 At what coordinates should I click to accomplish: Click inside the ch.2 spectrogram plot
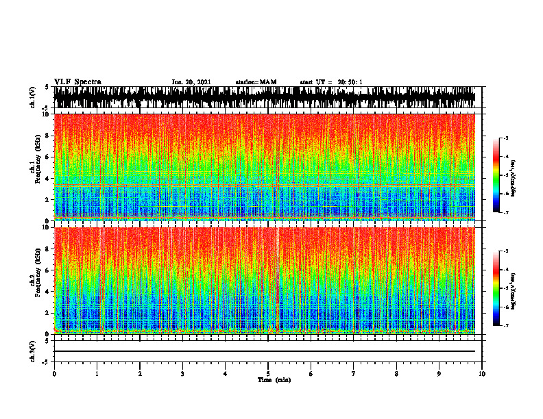coord(265,281)
